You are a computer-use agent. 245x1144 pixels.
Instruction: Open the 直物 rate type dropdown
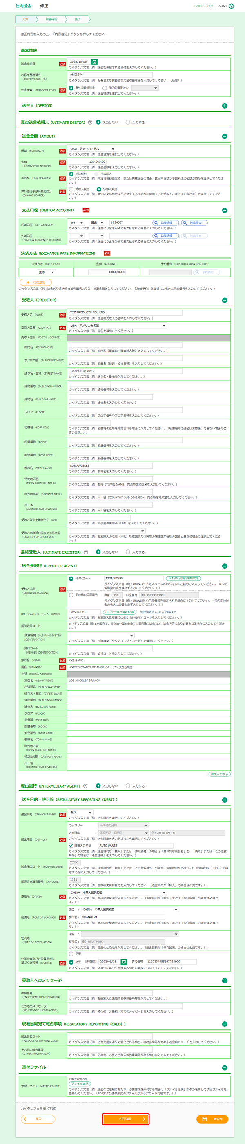click(x=46, y=272)
